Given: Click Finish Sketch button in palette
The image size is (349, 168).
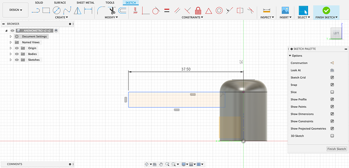Looking at the screenshot, I should coord(336,149).
